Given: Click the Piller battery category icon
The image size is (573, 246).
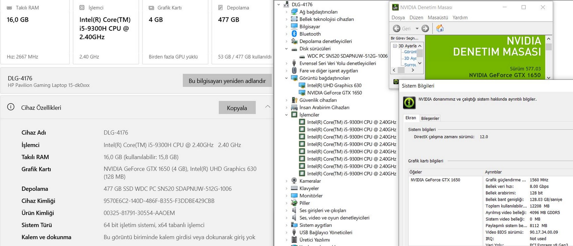Looking at the screenshot, I should click(x=294, y=203).
